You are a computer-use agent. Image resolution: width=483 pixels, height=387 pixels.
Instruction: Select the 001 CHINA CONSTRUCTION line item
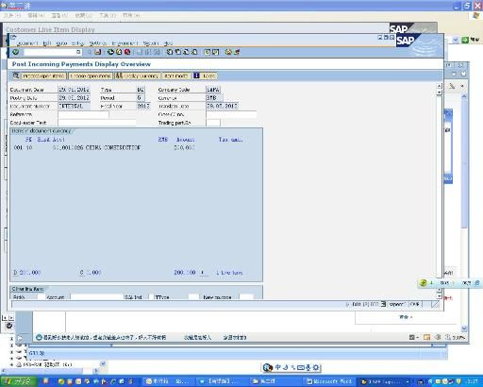click(x=105, y=147)
